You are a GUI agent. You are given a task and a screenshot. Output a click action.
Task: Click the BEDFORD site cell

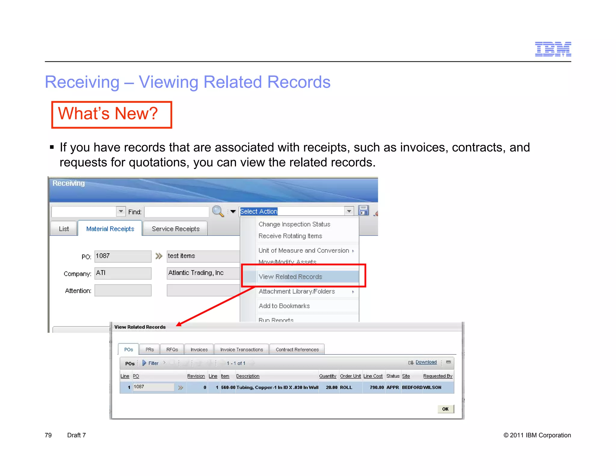[412, 388]
